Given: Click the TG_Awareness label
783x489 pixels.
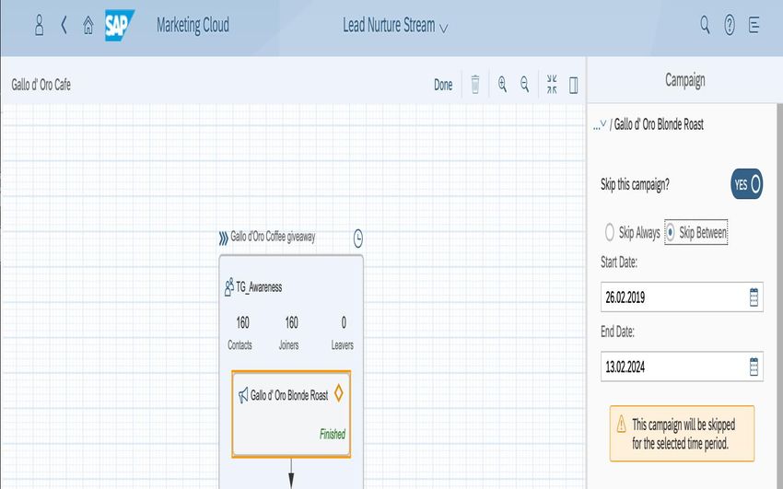Looking at the screenshot, I should click(259, 287).
